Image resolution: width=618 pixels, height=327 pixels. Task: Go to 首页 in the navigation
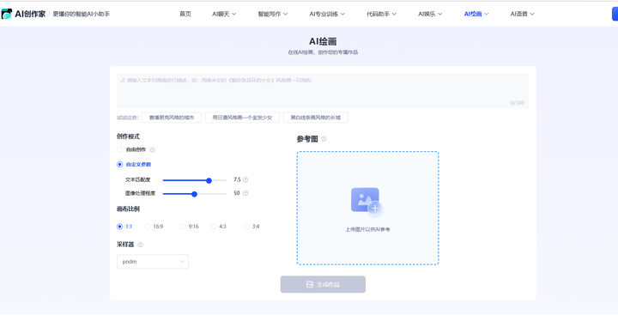(185, 14)
